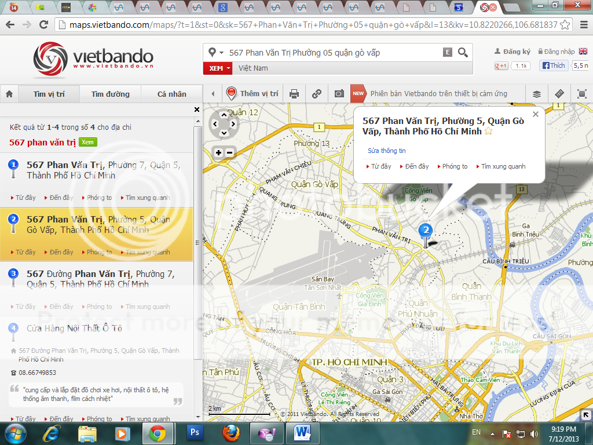Click the address search input field
This screenshot has height=445, width=593.
pos(334,53)
